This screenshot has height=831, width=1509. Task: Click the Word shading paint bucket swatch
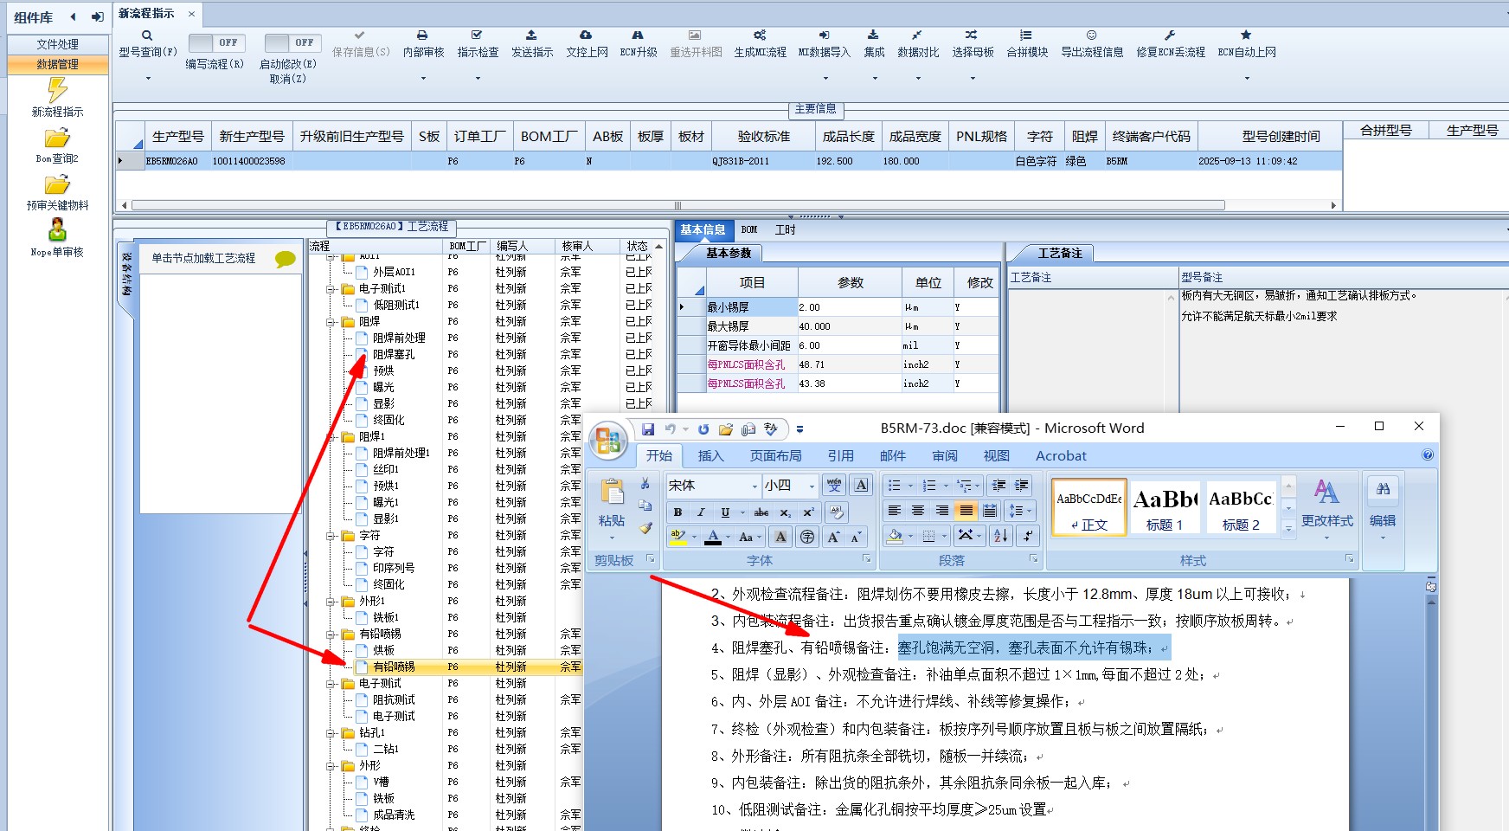[896, 536]
